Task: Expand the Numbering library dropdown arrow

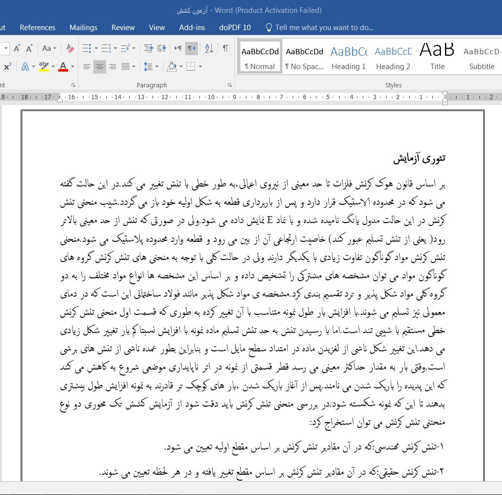Action: 115,48
